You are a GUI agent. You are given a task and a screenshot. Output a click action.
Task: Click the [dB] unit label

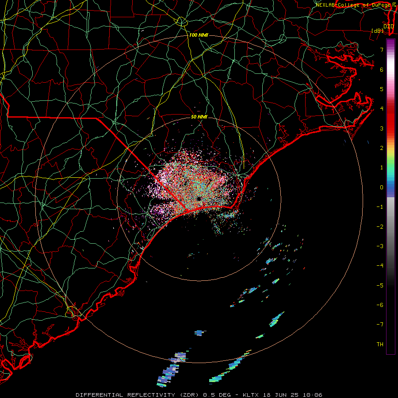[378, 31]
